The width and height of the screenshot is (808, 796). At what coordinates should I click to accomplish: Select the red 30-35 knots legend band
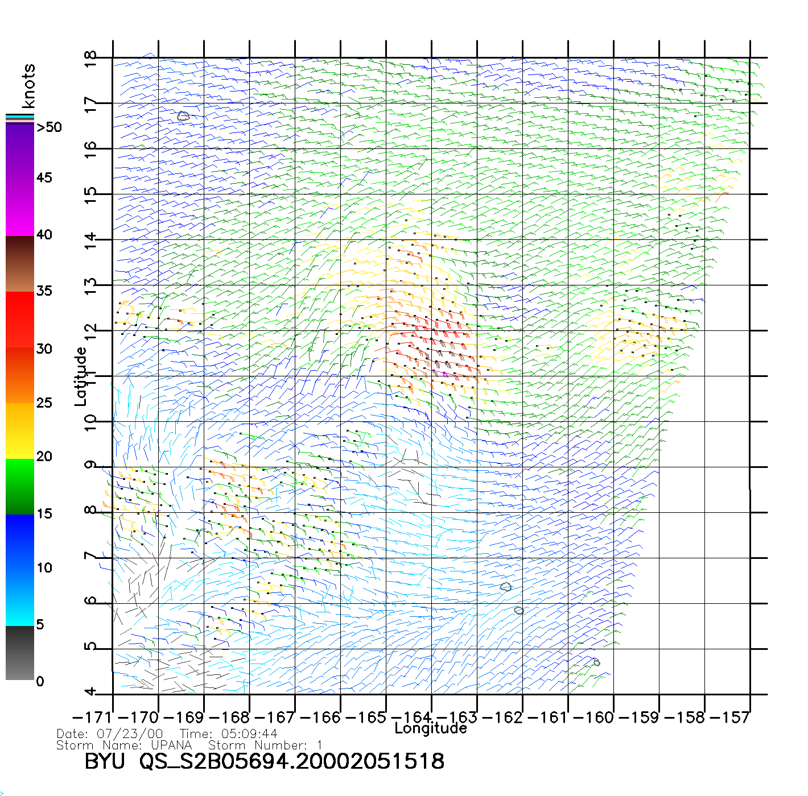pos(20,320)
